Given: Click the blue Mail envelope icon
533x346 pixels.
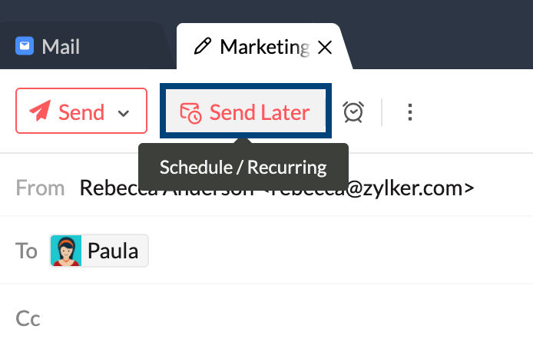Looking at the screenshot, I should coord(25,45).
